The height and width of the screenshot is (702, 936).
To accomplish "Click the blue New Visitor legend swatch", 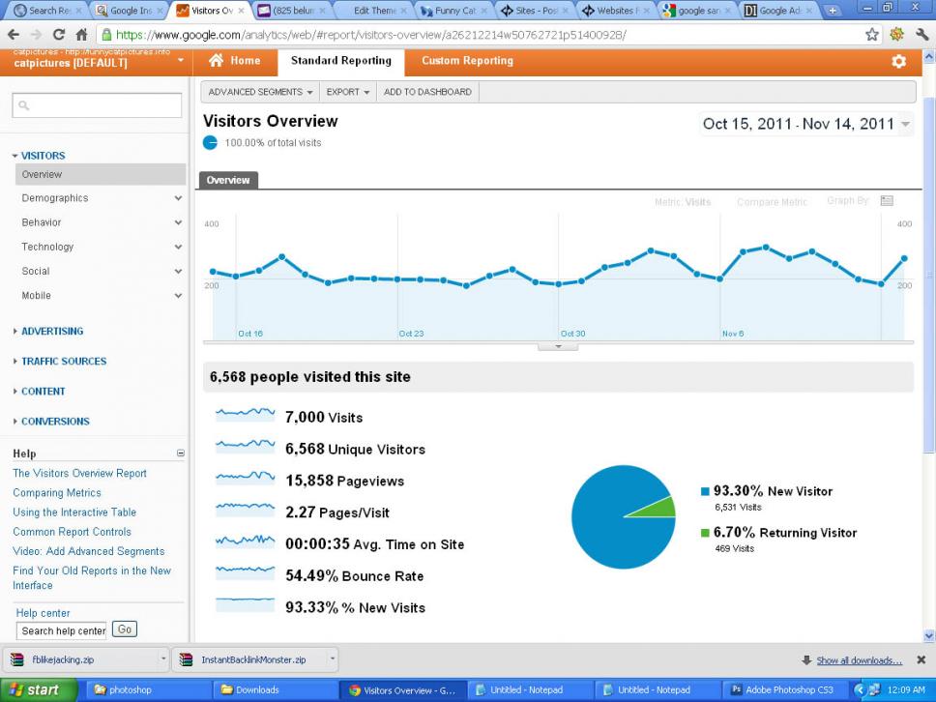I will (x=705, y=491).
